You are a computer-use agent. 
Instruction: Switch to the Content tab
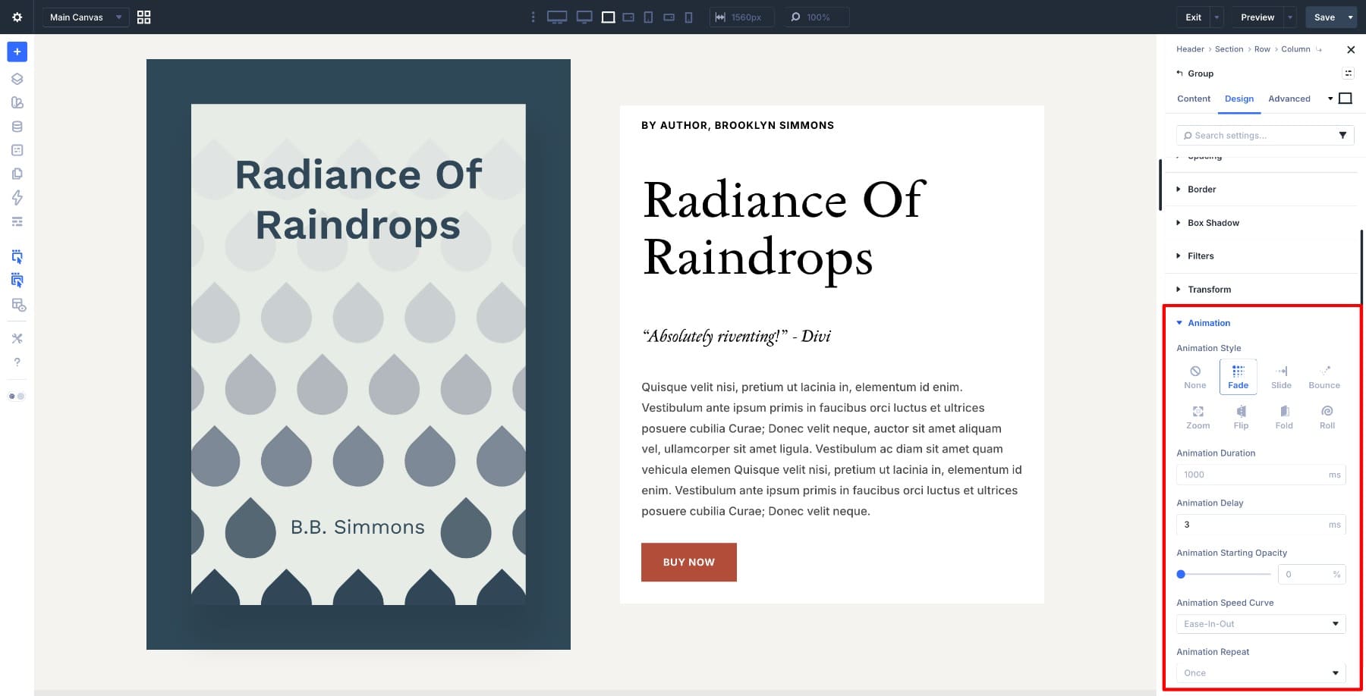pyautogui.click(x=1193, y=99)
